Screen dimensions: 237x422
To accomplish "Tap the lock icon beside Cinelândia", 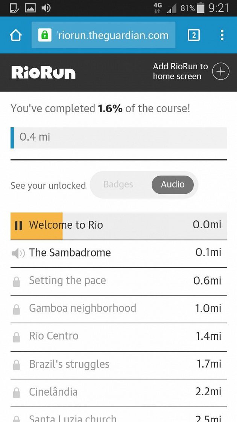I will click(17, 393).
